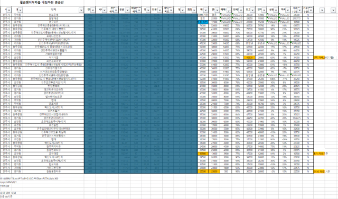The image size is (338, 199).
Task: Select the blue highlighted cell above 71000
Action: tap(203, 22)
